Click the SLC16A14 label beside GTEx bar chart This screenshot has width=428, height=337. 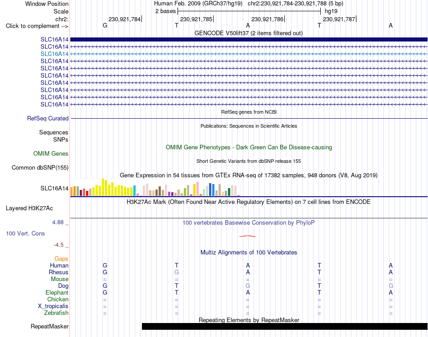tap(55, 188)
